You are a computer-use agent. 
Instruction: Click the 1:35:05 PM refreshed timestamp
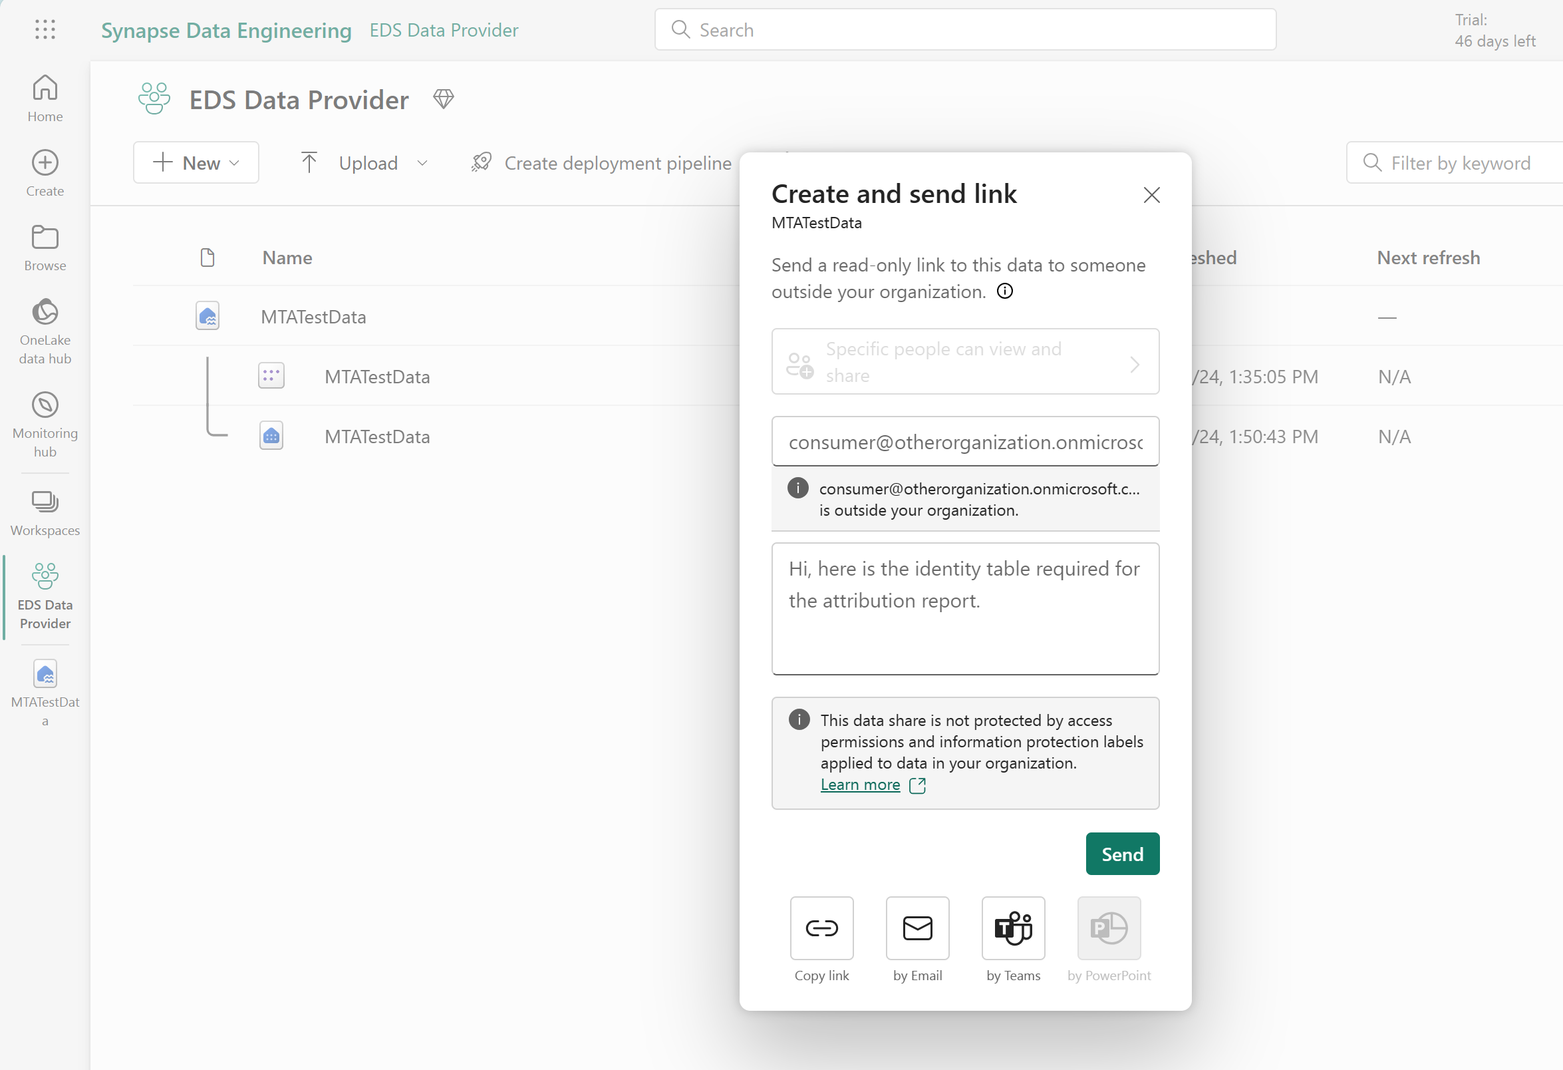[1255, 377]
